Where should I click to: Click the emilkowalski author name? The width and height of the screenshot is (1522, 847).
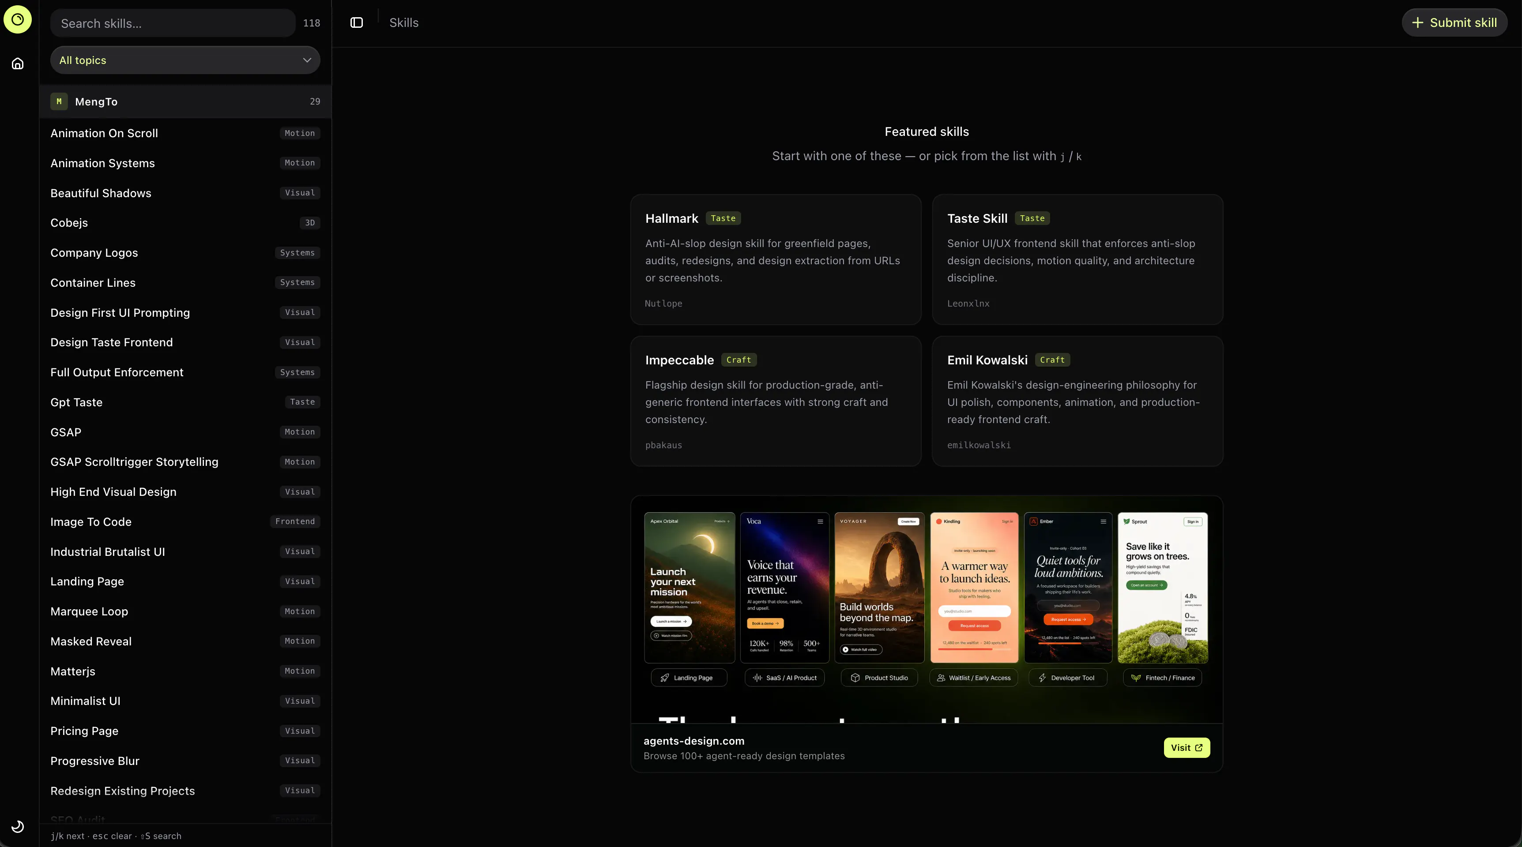click(979, 446)
